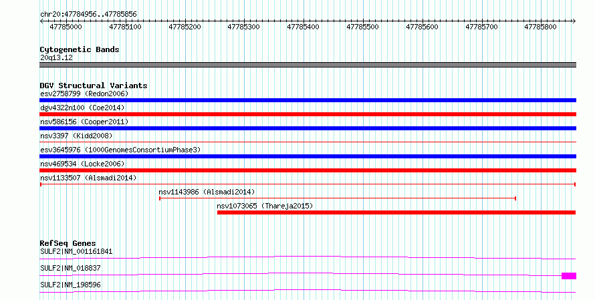Open gene label SULF2|NM_018837
This screenshot has height=300, width=595.
click(x=70, y=268)
